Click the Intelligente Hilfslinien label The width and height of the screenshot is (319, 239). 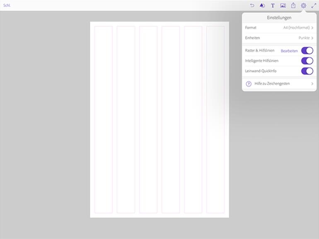[262, 61]
